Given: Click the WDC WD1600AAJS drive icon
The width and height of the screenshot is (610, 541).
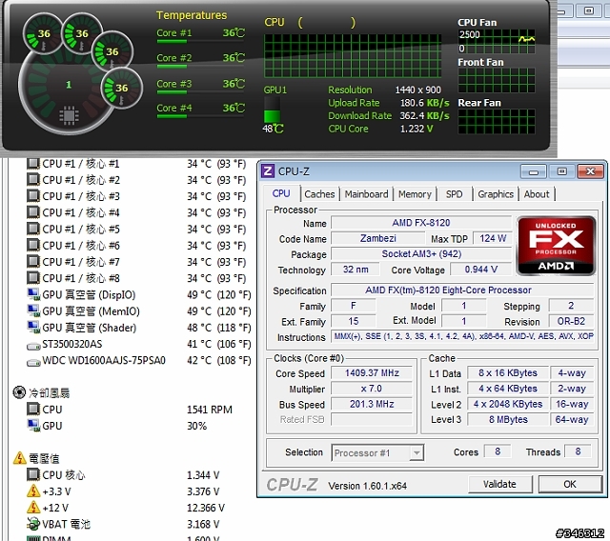Looking at the screenshot, I should pos(33,362).
